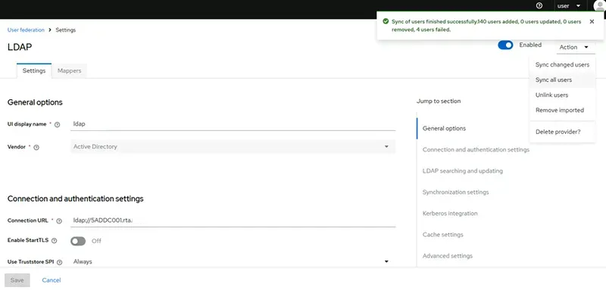Select Delete provider? menu entry
The image size is (606, 290).
562,132
